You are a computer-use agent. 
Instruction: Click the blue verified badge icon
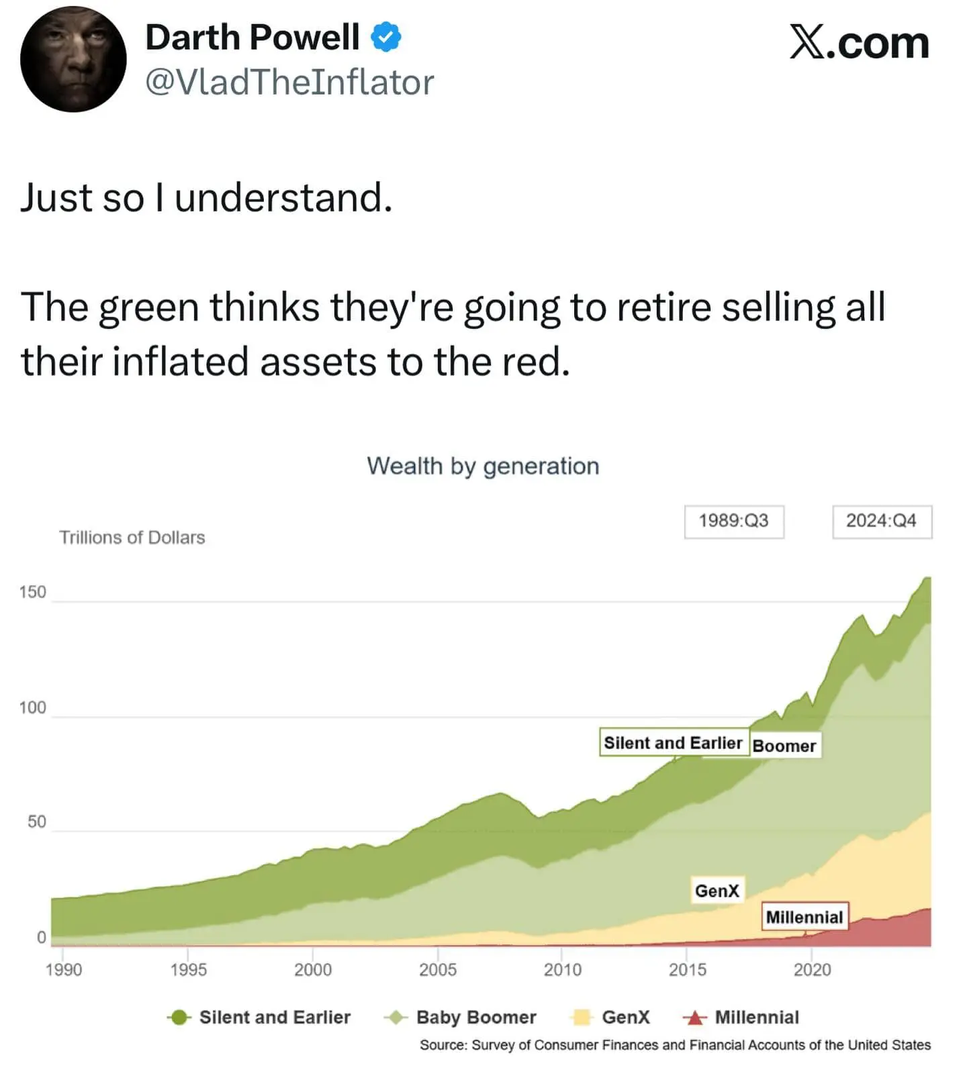point(386,37)
